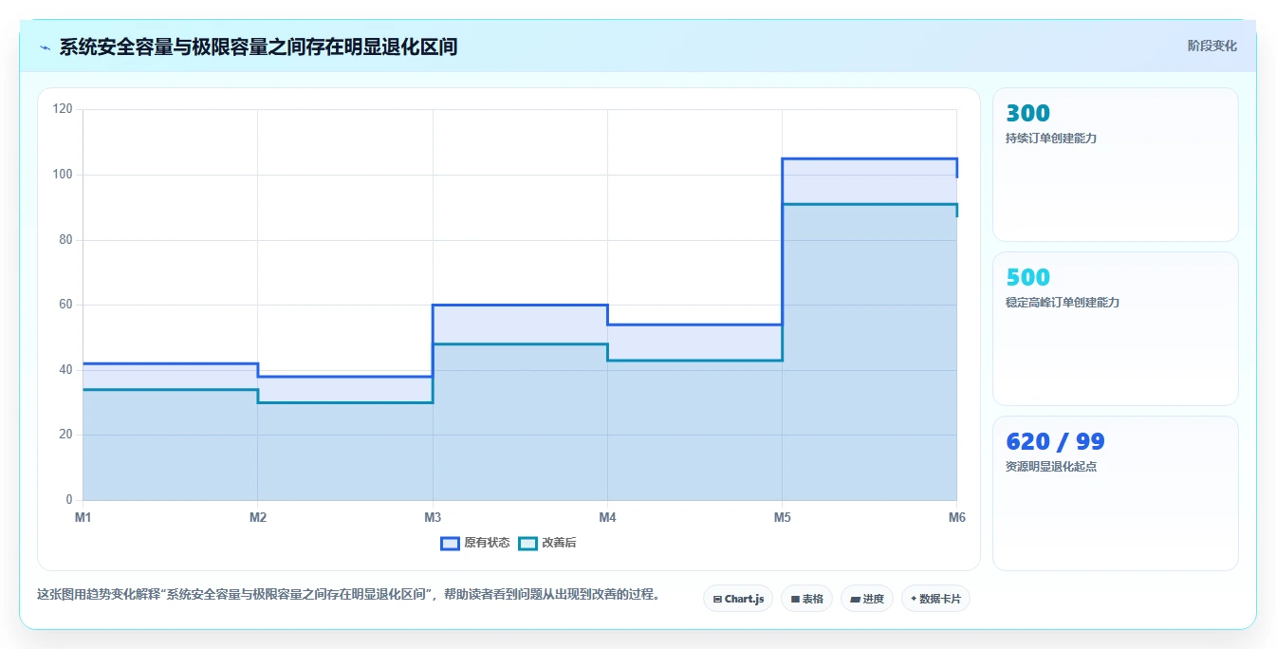Click the icon in 进度 tag
Viewport: 1276px width, 649px height.
coord(855,600)
